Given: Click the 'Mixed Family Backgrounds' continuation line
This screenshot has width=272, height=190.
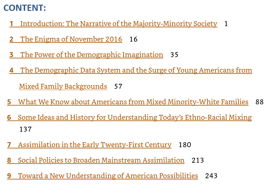Looking at the screenshot, I should [x=63, y=86].
